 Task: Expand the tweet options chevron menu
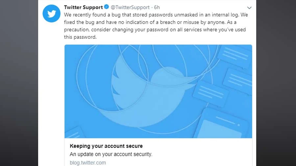pyautogui.click(x=249, y=8)
